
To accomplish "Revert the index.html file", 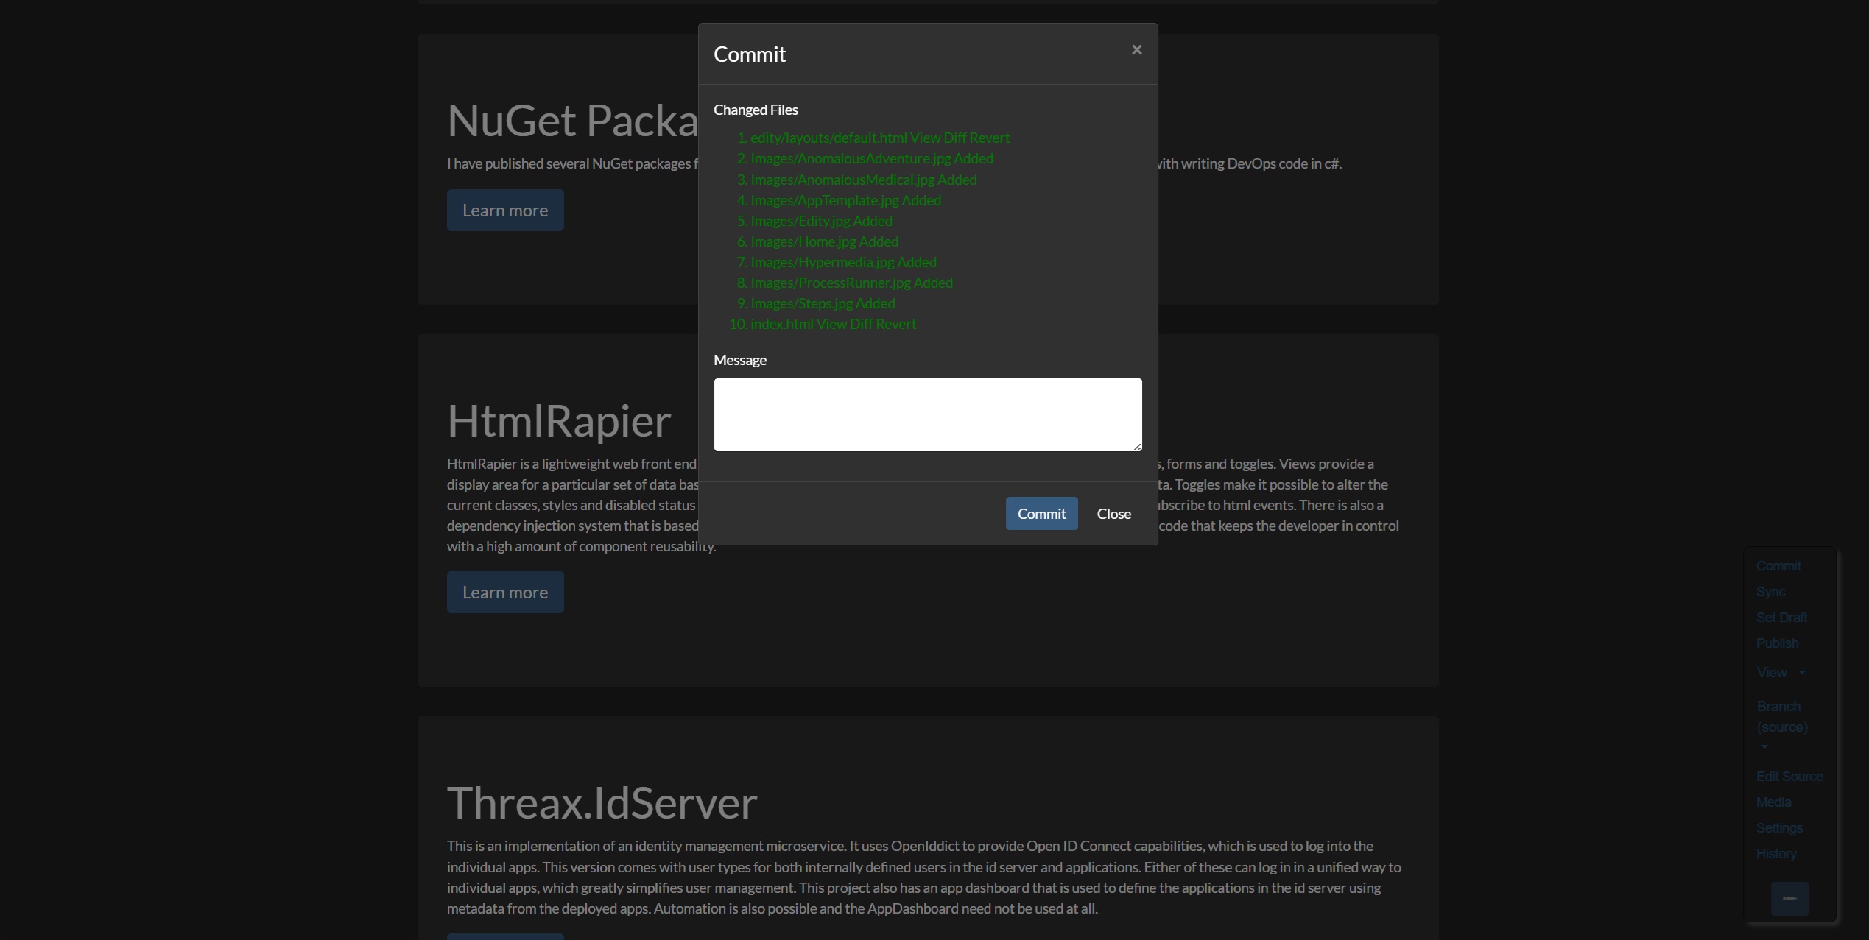I will click(x=895, y=324).
